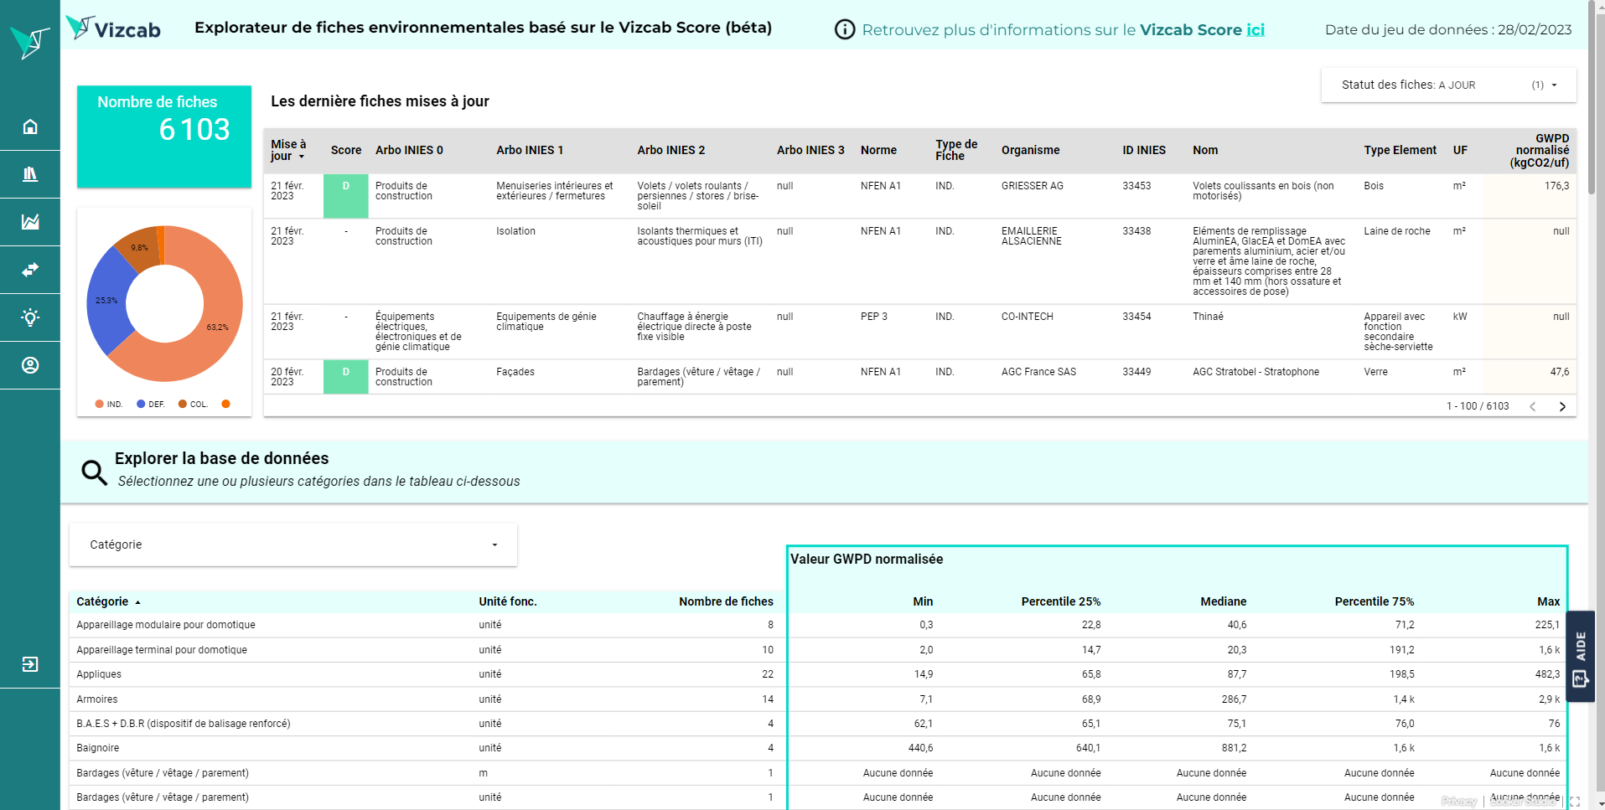Open the user account icon in sidebar
The width and height of the screenshot is (1605, 810).
30,365
